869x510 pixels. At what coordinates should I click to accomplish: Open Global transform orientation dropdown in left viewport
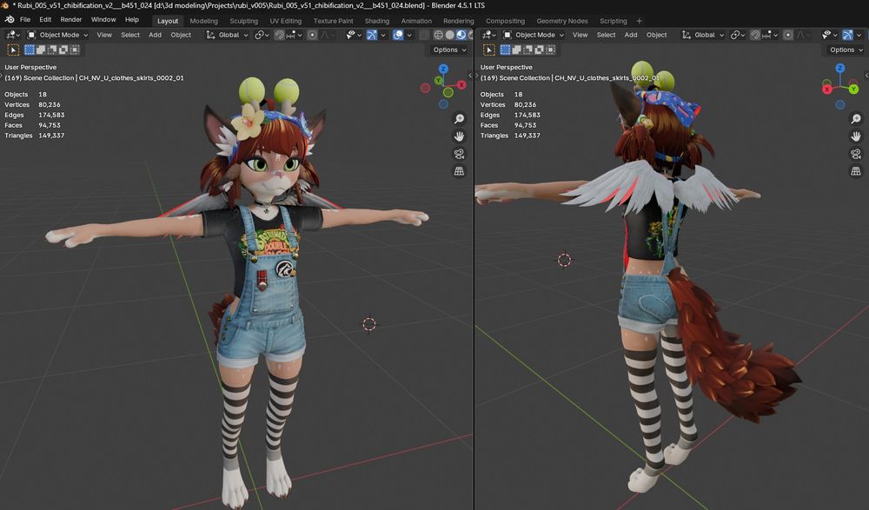227,35
